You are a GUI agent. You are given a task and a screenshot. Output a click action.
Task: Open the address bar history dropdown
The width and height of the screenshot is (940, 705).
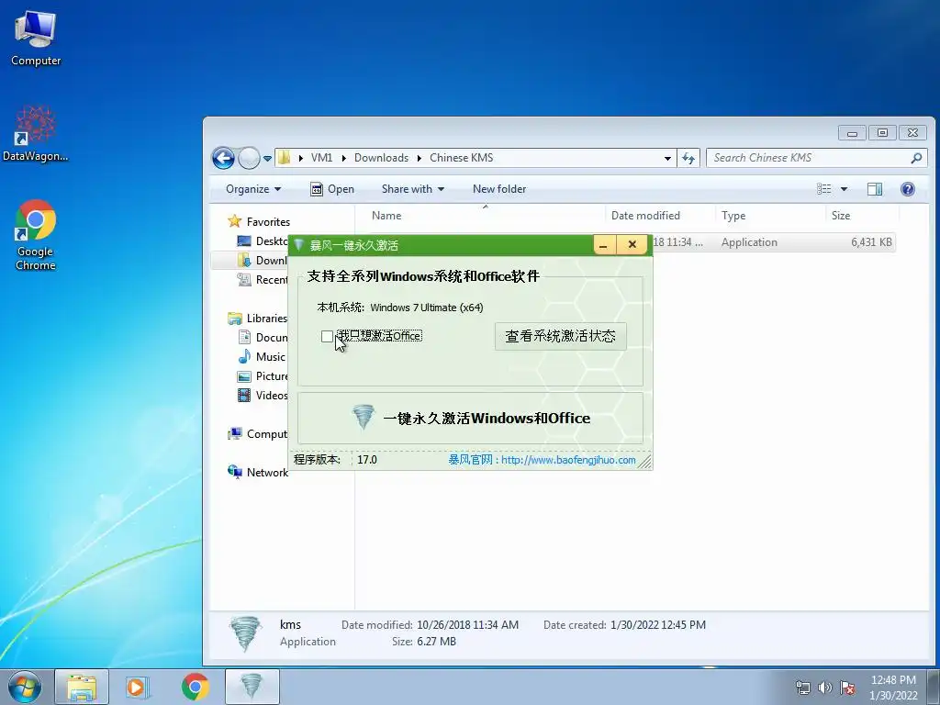[x=667, y=158]
